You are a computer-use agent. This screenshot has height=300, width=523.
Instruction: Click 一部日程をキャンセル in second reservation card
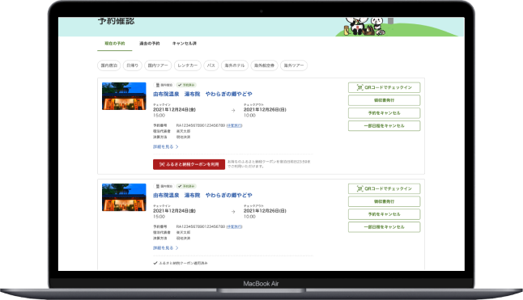tap(385, 227)
